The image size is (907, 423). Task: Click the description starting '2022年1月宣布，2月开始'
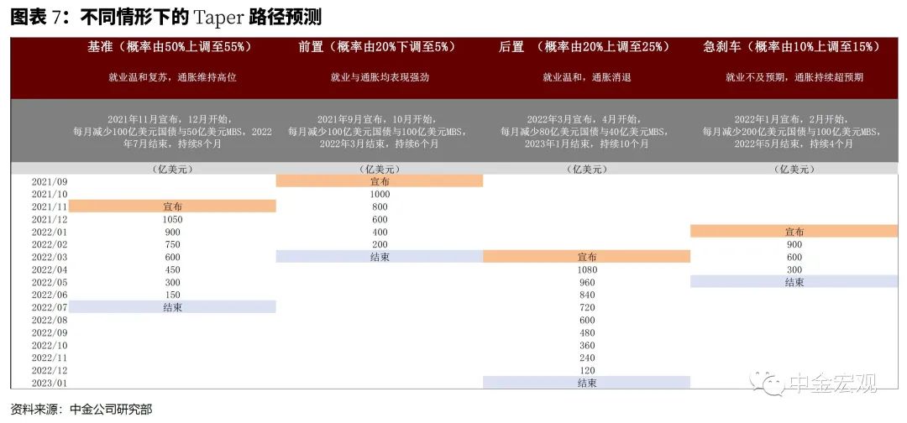coord(793,131)
